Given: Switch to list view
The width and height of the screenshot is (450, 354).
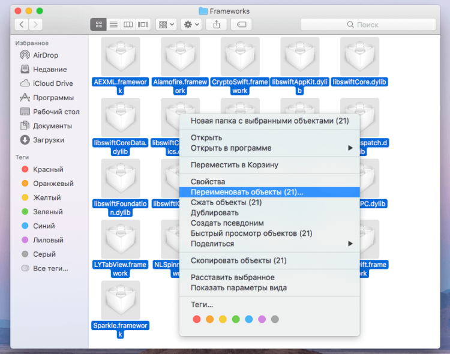Looking at the screenshot, I should tap(113, 25).
